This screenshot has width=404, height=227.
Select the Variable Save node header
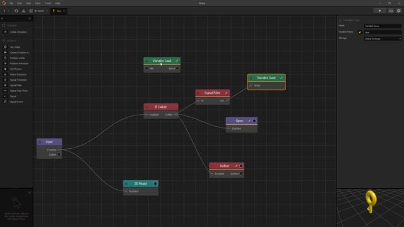[x=266, y=78]
